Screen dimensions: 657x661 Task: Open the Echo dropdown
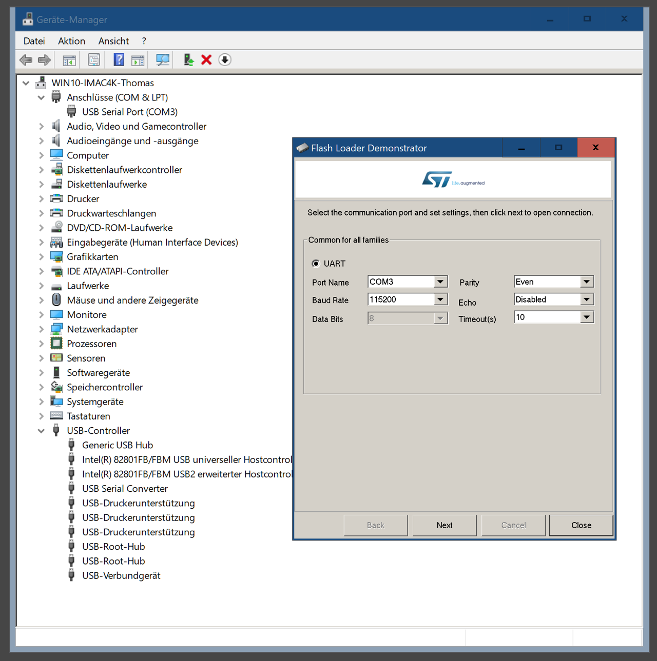586,299
